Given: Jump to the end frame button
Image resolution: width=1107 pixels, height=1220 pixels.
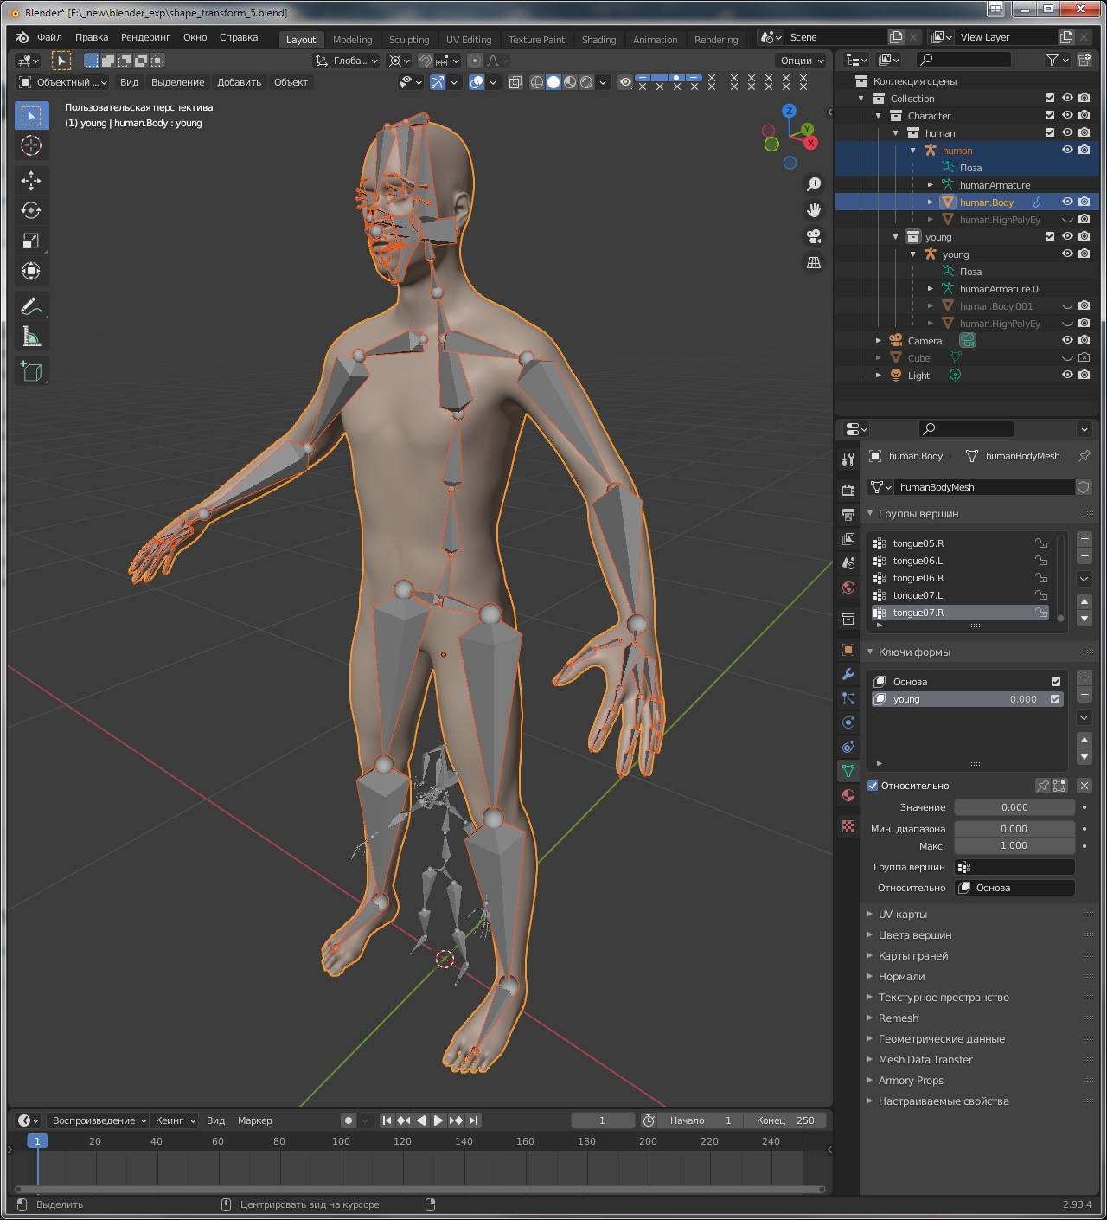Looking at the screenshot, I should tap(473, 1120).
